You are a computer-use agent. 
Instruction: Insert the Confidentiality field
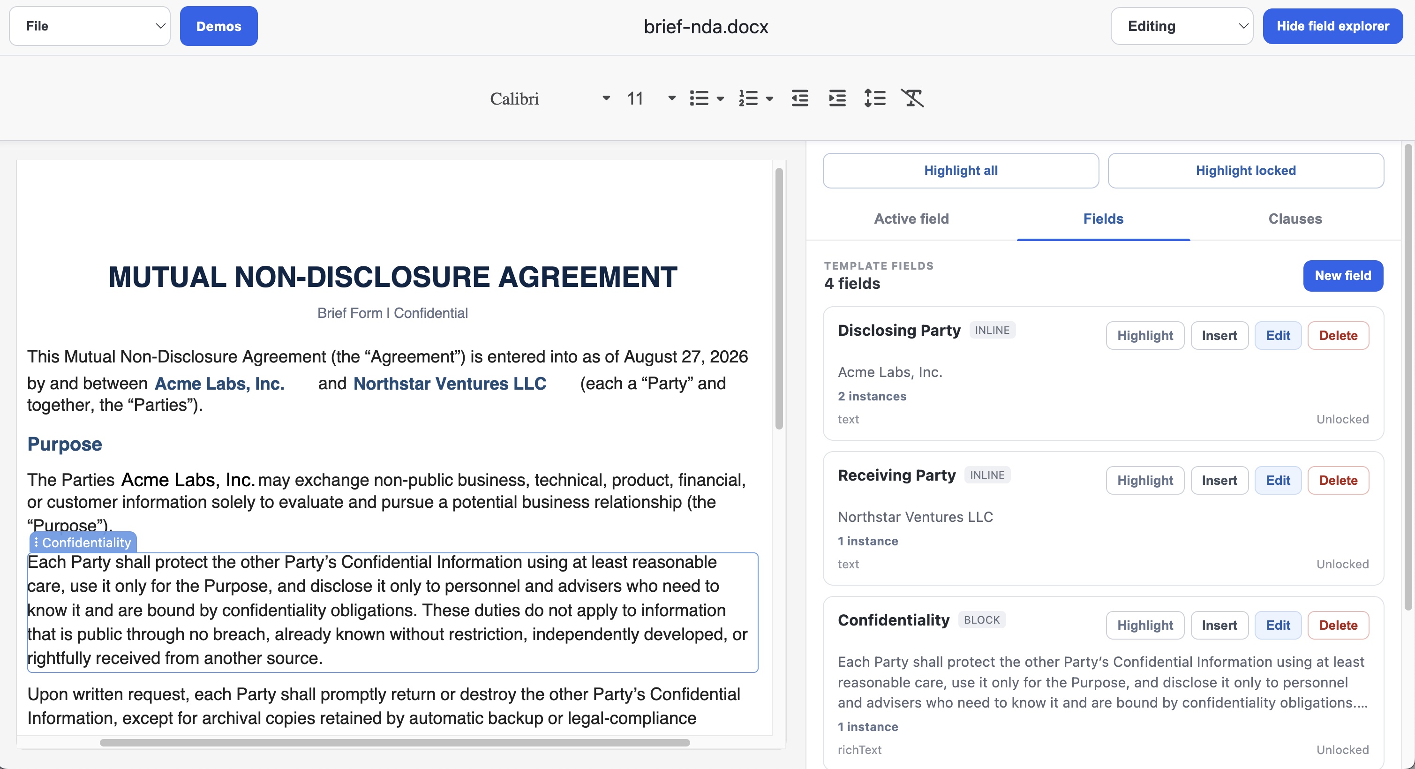point(1219,625)
